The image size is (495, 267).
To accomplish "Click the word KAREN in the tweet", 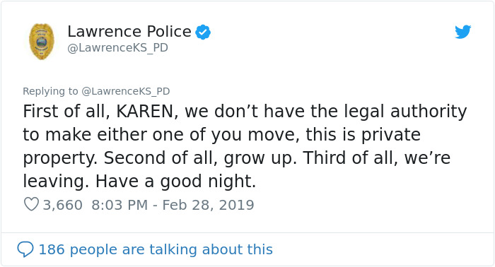I will (x=145, y=112).
